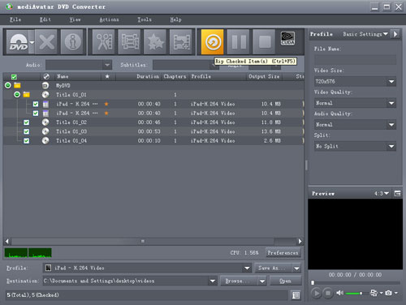Viewport: 406px width, 305px height.
Task: Toggle the CUDA acceleration icon
Action: 287,38
